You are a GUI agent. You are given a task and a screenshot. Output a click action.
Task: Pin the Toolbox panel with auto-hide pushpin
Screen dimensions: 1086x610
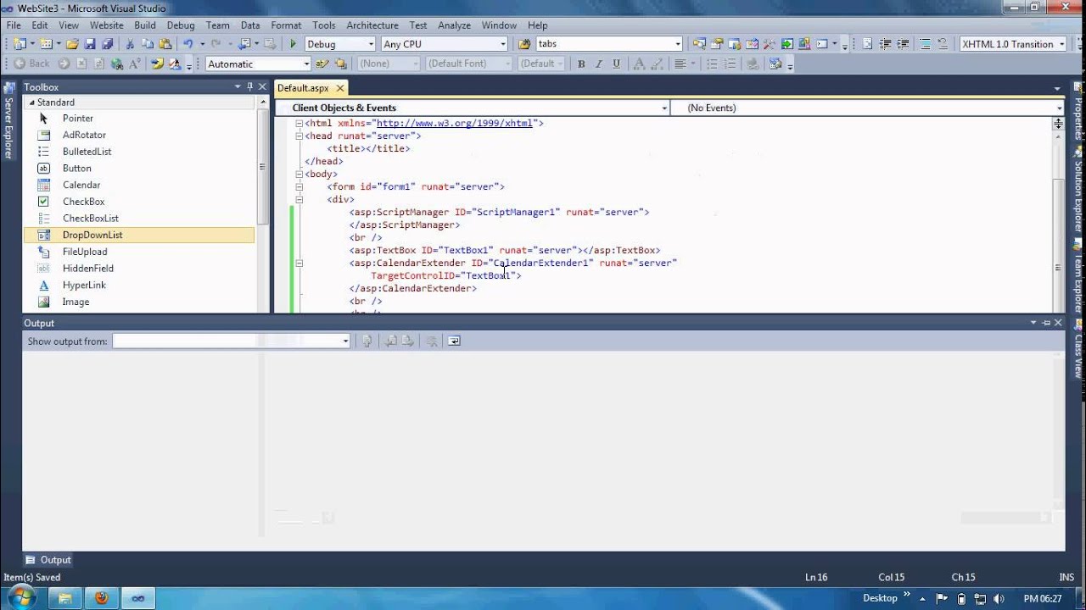(249, 86)
